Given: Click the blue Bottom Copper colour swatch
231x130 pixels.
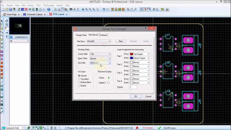Looking at the screenshot, I should point(131,58).
